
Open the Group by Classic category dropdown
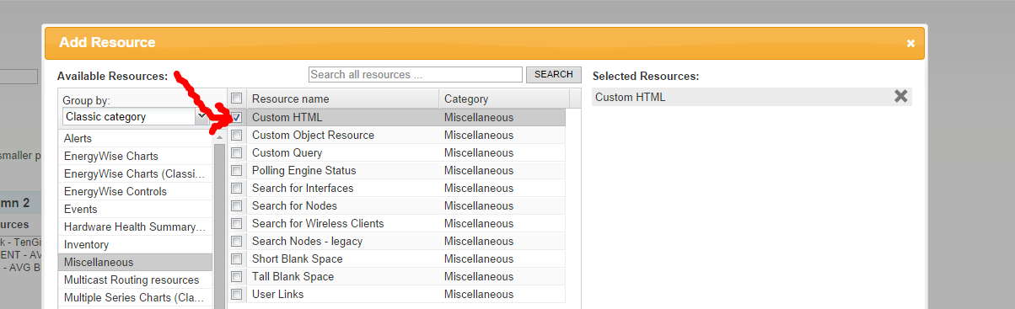pos(136,117)
